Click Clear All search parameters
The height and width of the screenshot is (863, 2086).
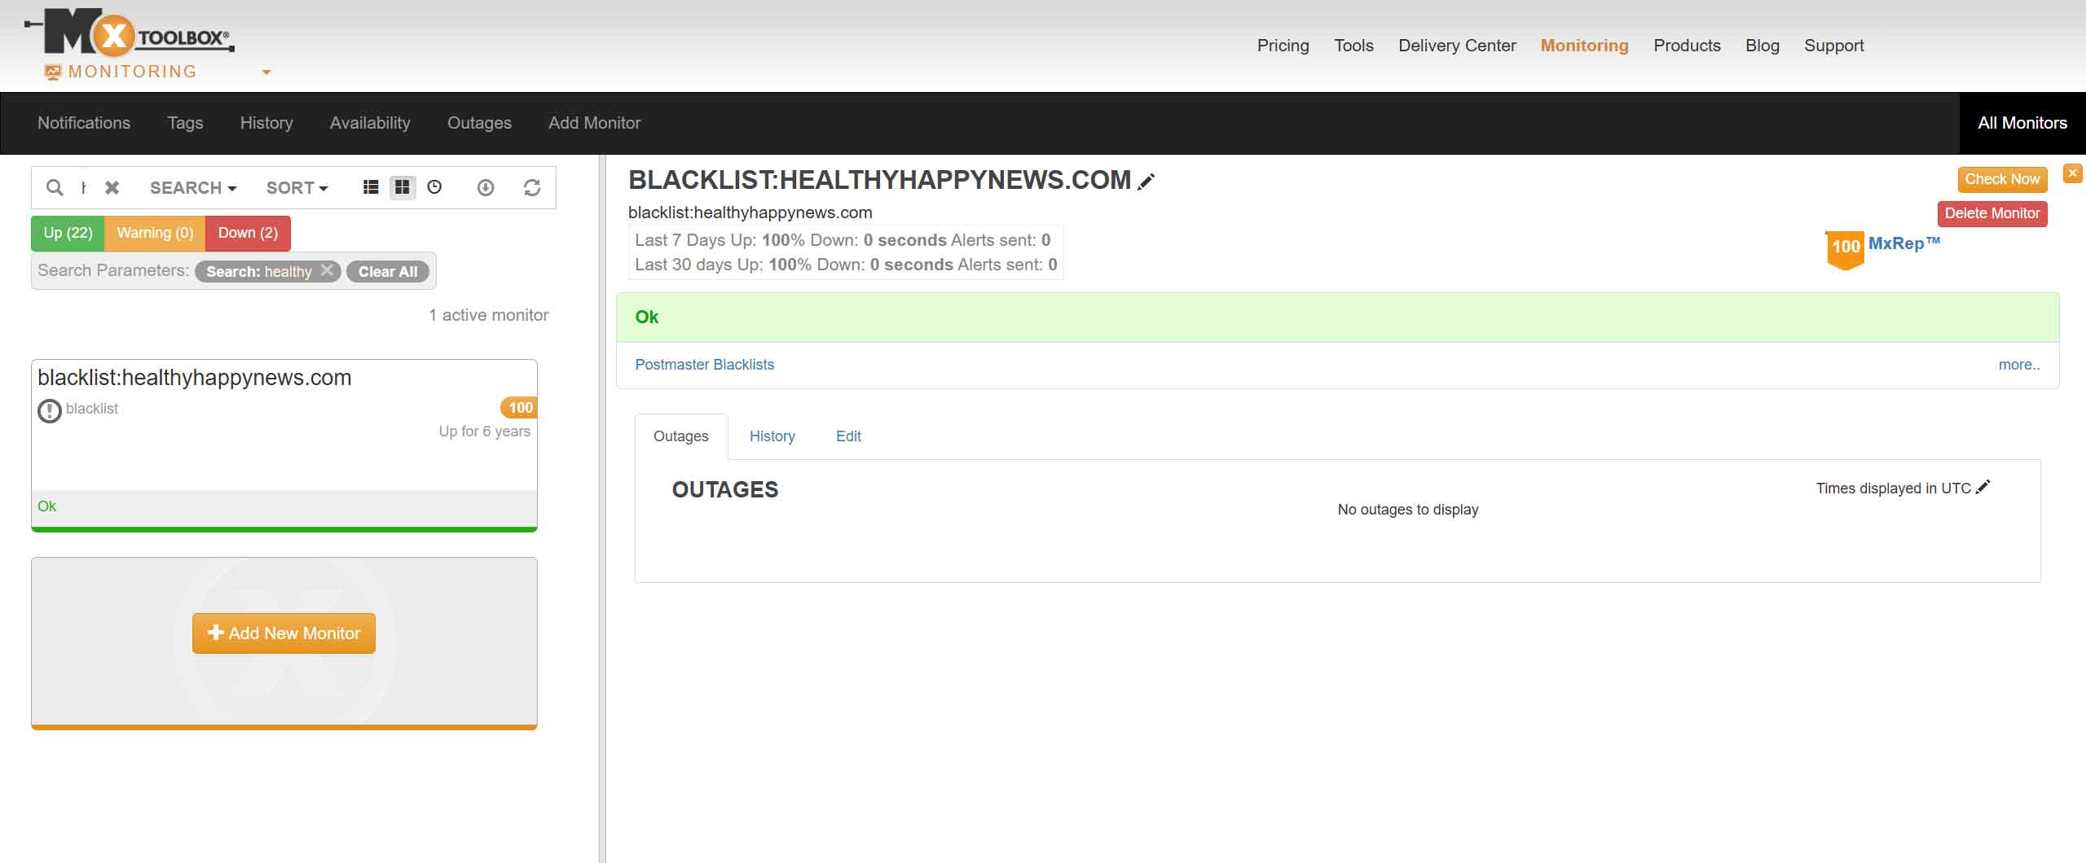click(x=388, y=271)
